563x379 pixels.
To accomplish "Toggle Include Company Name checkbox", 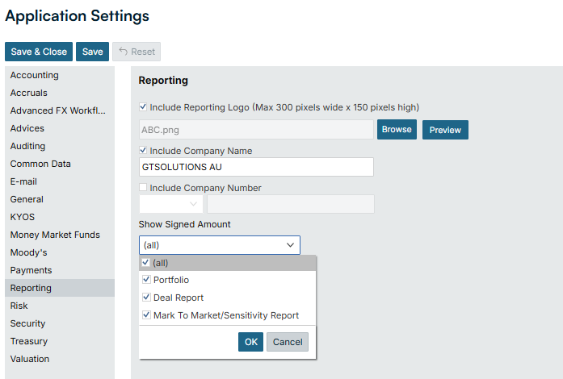I will (143, 150).
